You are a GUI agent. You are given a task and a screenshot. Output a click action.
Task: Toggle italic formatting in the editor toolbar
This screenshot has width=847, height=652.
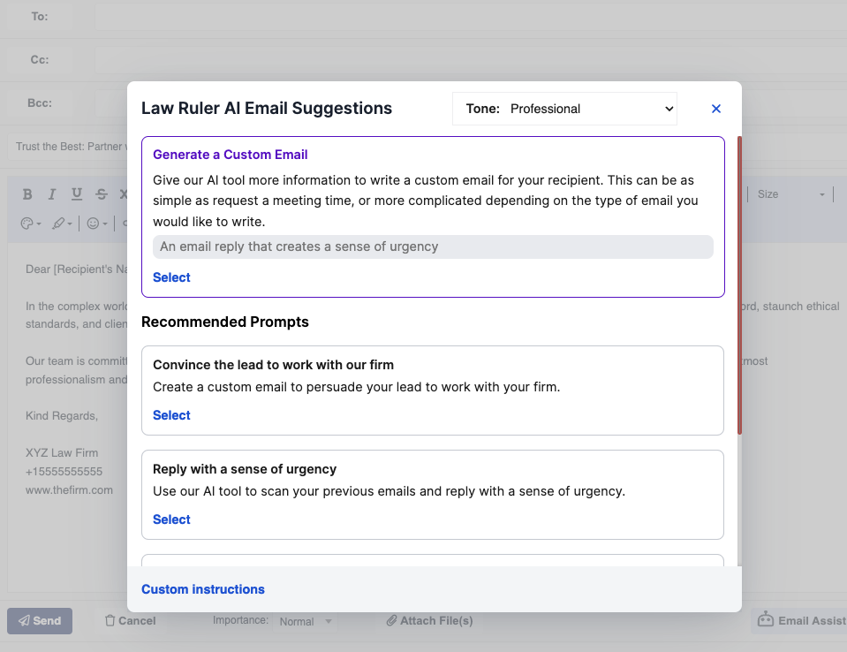(x=52, y=194)
